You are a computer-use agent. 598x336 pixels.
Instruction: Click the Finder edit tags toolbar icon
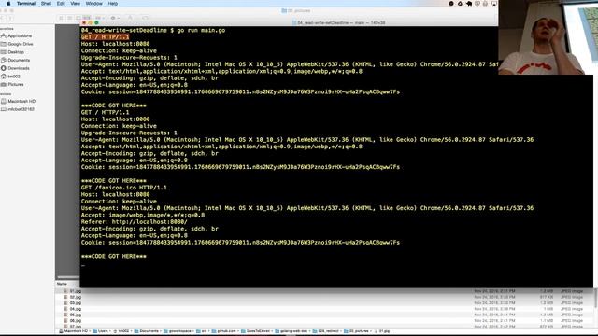click(x=145, y=18)
